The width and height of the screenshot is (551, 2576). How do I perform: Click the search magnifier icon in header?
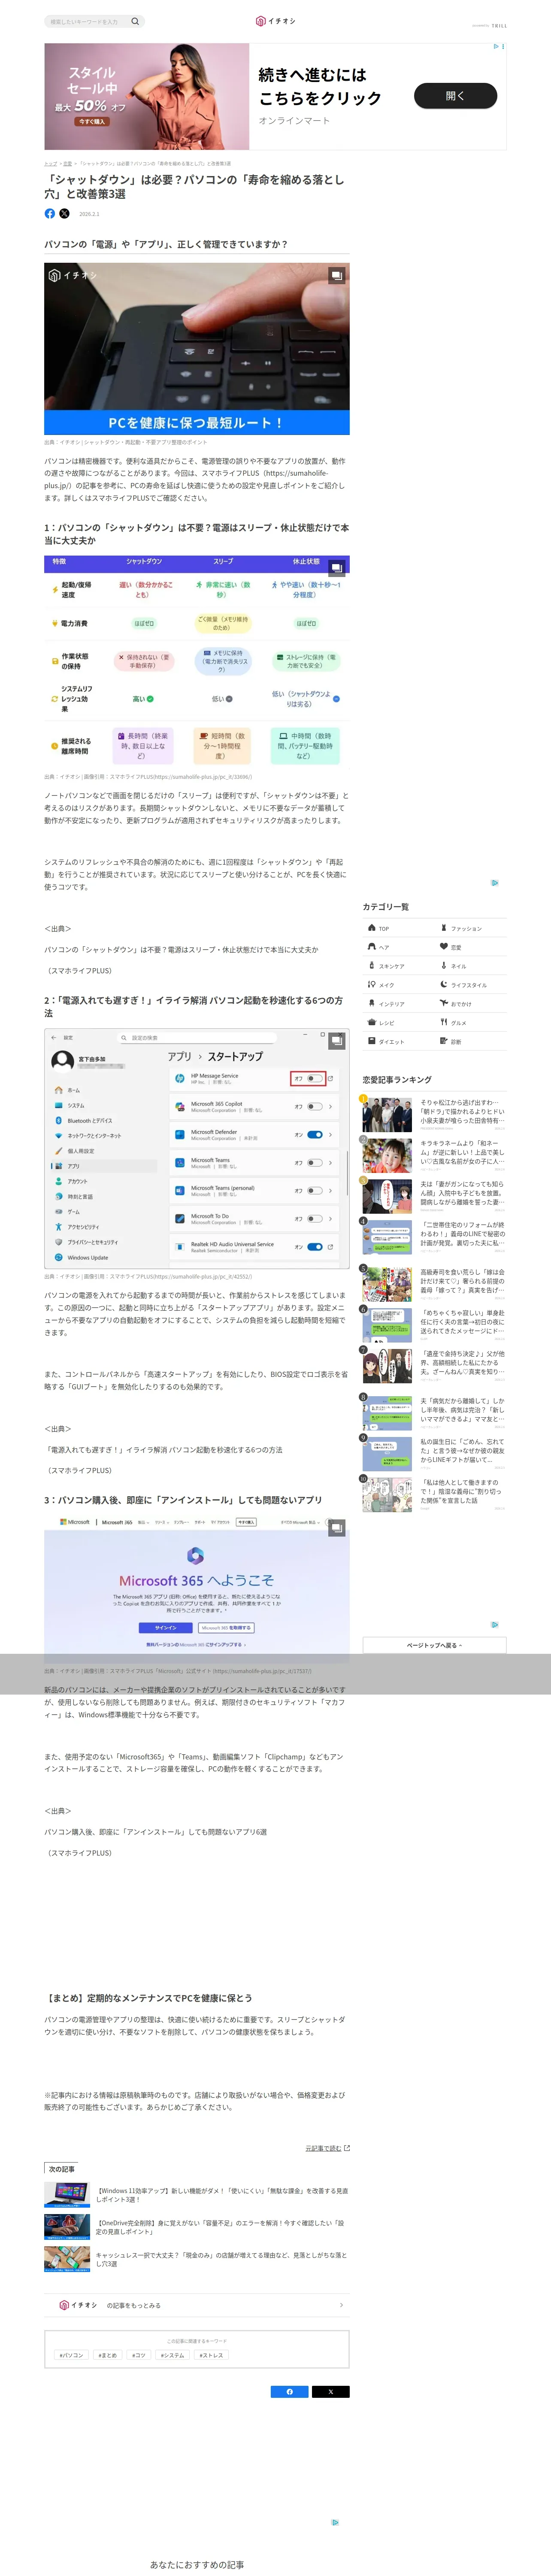point(135,21)
